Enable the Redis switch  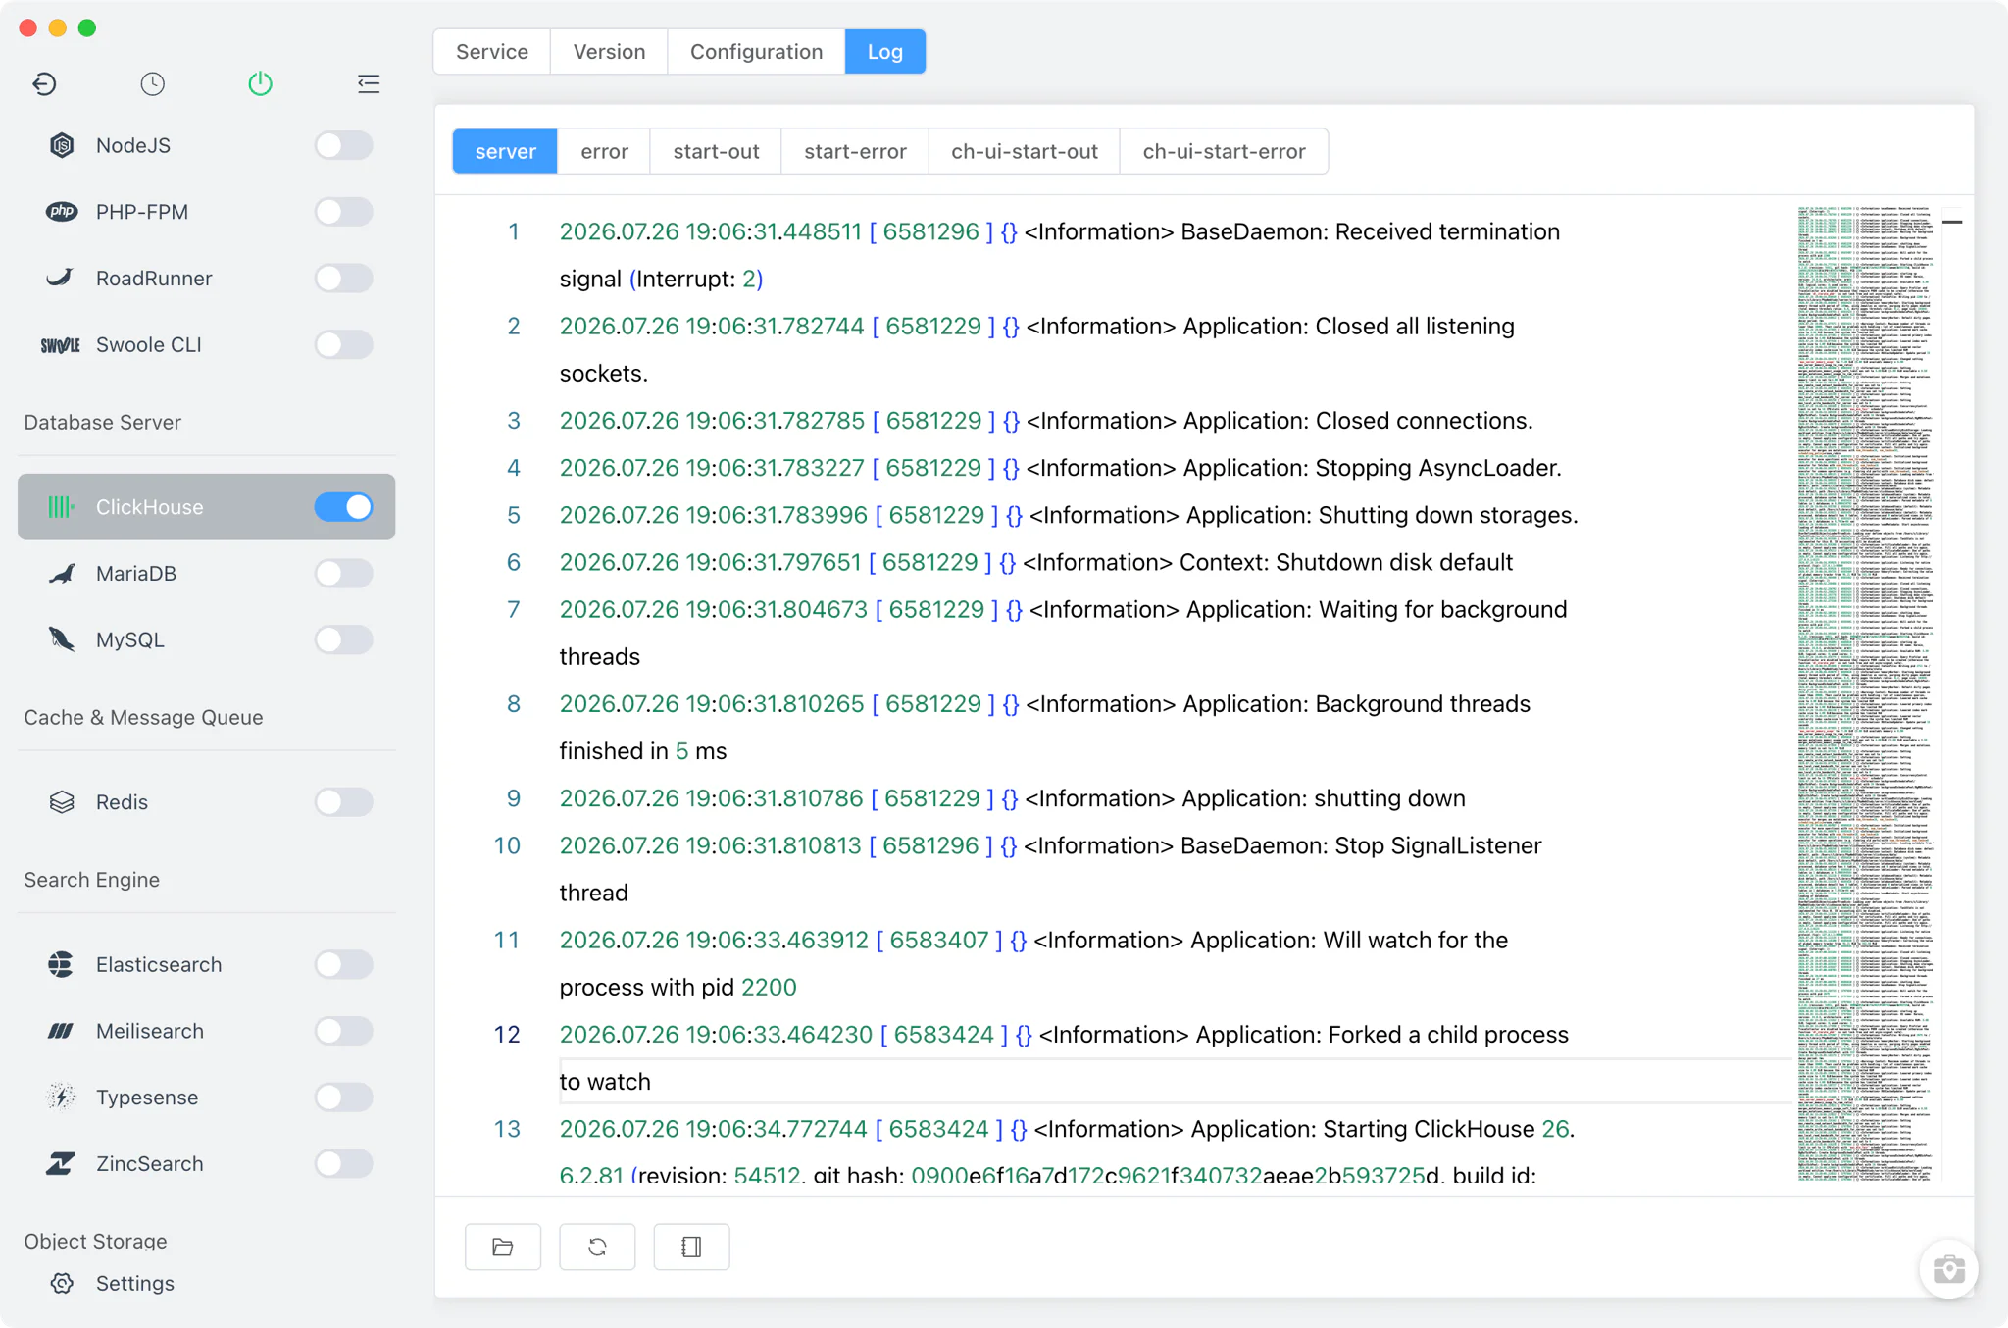(343, 802)
